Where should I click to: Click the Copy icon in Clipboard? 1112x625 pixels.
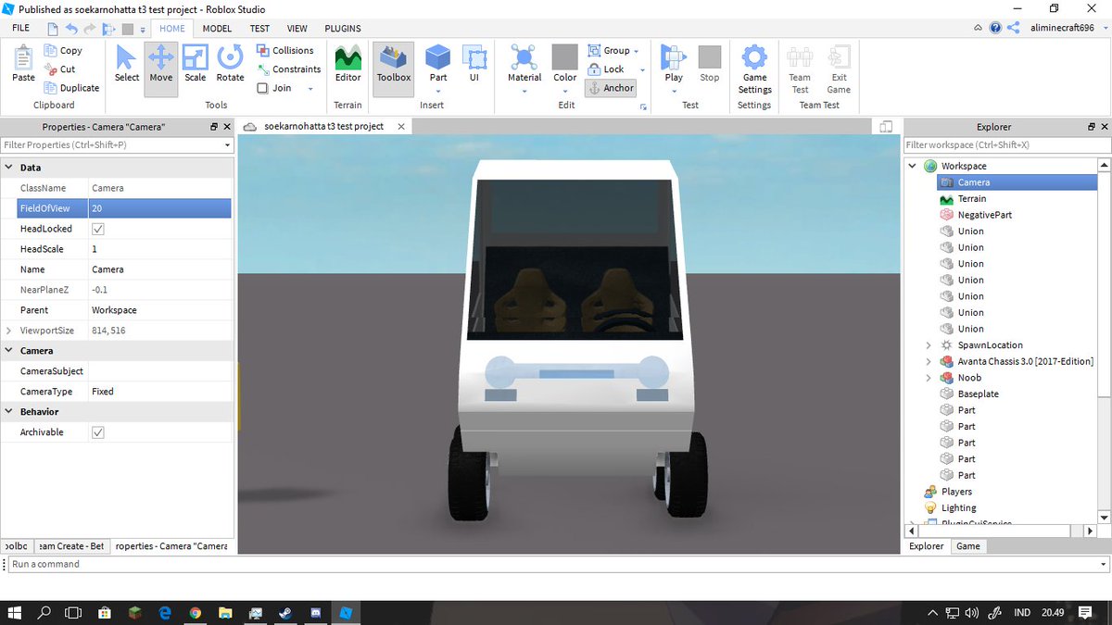pos(51,51)
